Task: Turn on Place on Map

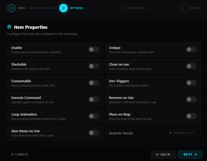Action: point(191,116)
